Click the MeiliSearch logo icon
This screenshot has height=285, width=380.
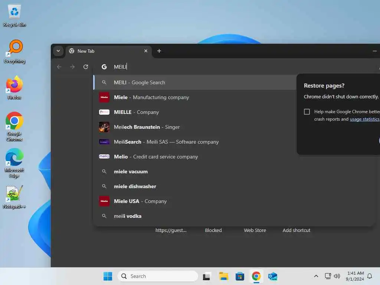(104, 142)
